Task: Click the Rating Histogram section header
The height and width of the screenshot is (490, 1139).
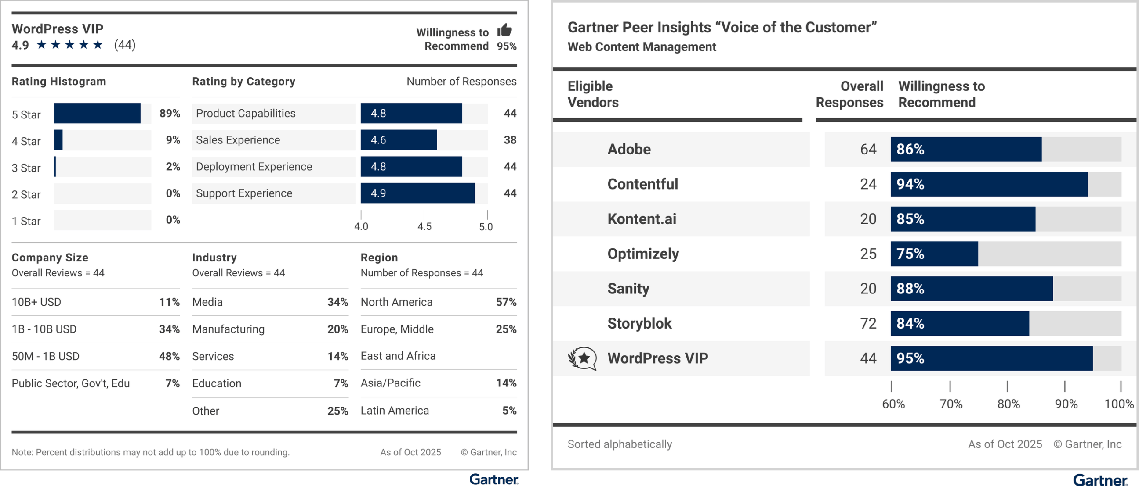Action: 59,81
